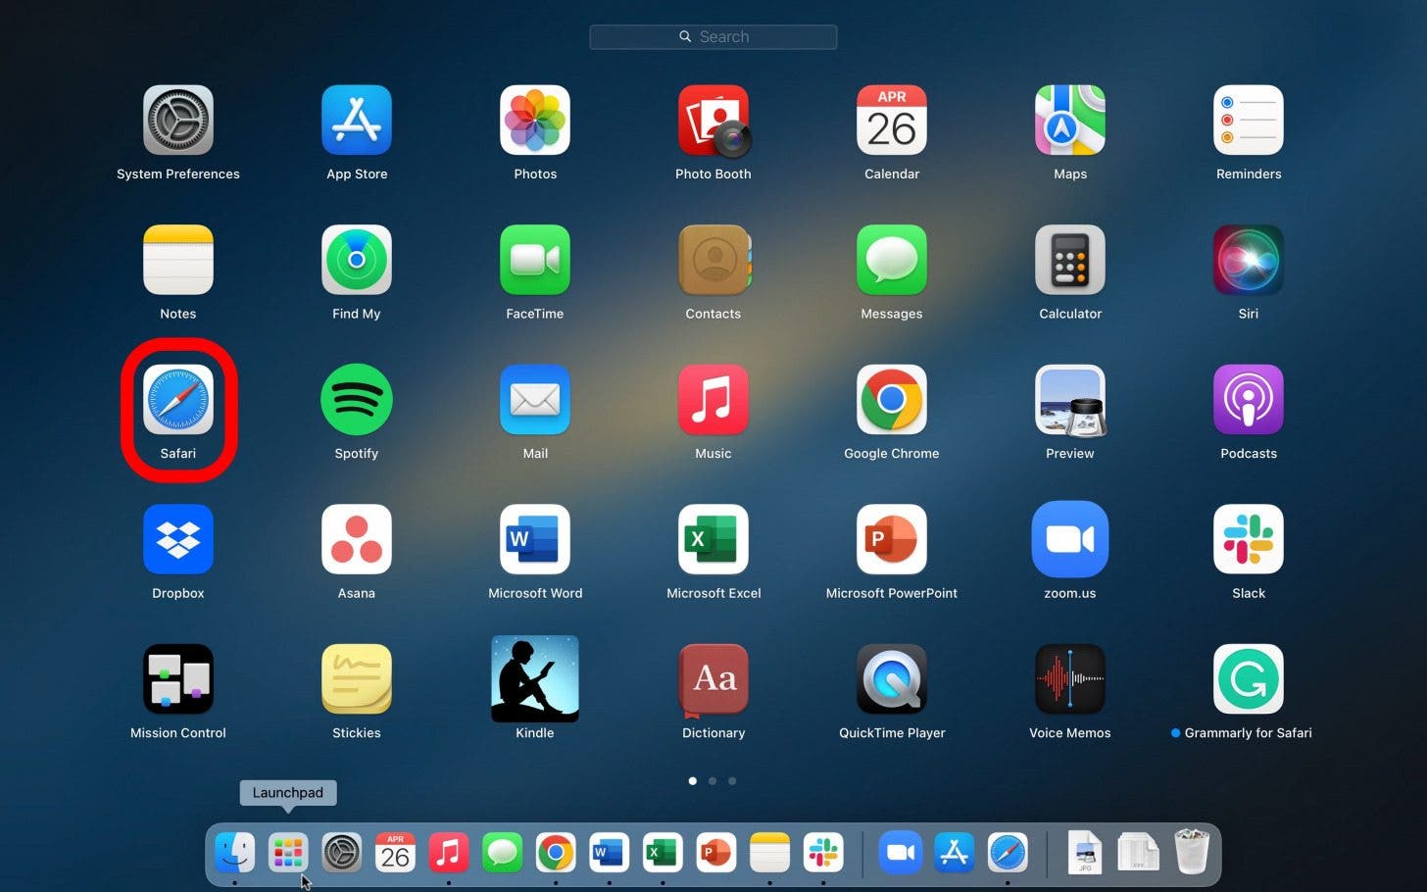Open the Contacts app

coord(713,260)
